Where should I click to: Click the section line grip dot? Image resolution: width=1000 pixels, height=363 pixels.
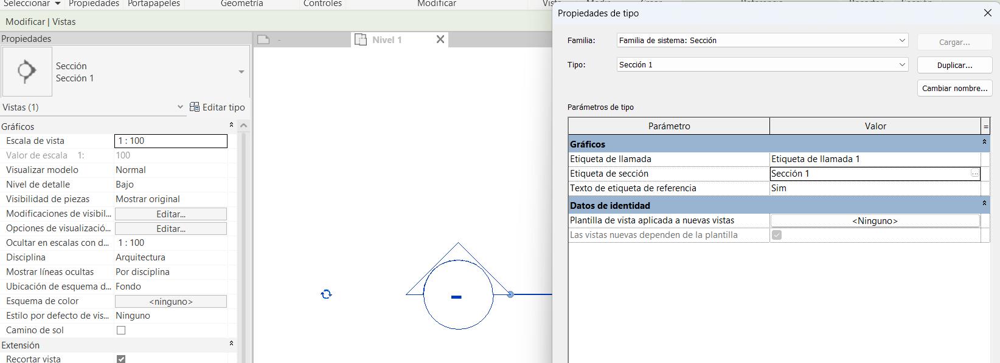tap(510, 294)
